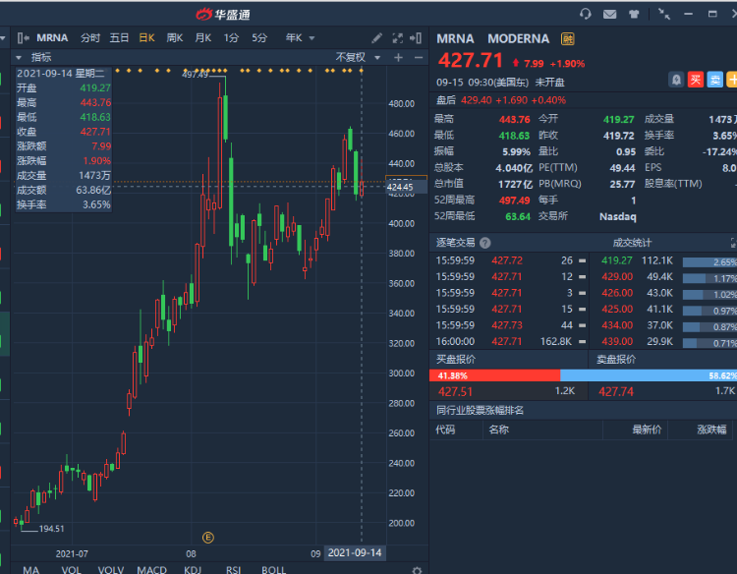737x574 pixels.
Task: Select the 日K daily candlestick tab
Action: 146,38
